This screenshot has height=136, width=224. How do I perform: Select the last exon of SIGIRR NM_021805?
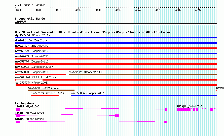pyautogui.click(x=166, y=109)
